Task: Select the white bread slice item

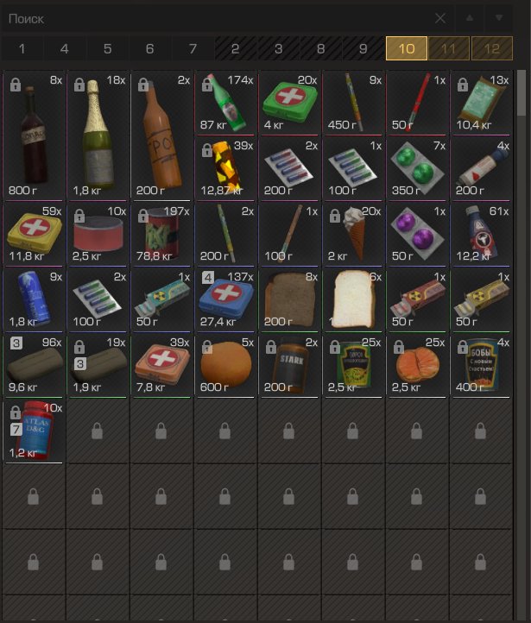Action: point(353,299)
